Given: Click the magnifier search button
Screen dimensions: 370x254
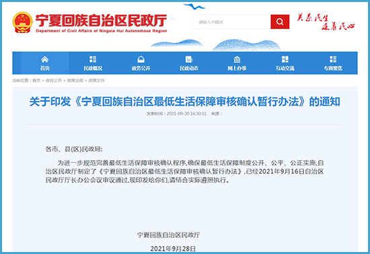Looking at the screenshot, I should click(x=280, y=21).
